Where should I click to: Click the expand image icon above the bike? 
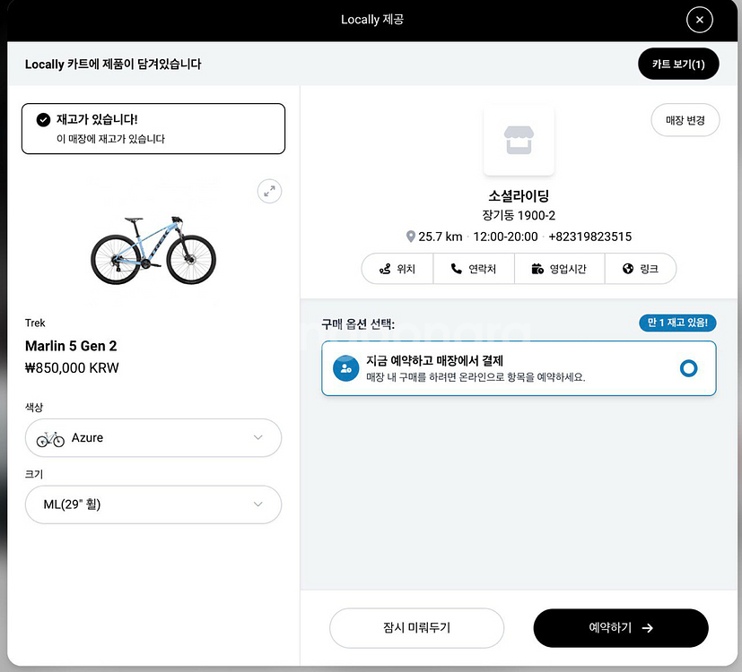coord(269,191)
